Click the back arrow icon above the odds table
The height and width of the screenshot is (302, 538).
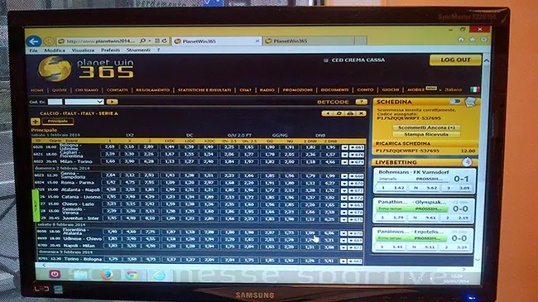pyautogui.click(x=328, y=113)
